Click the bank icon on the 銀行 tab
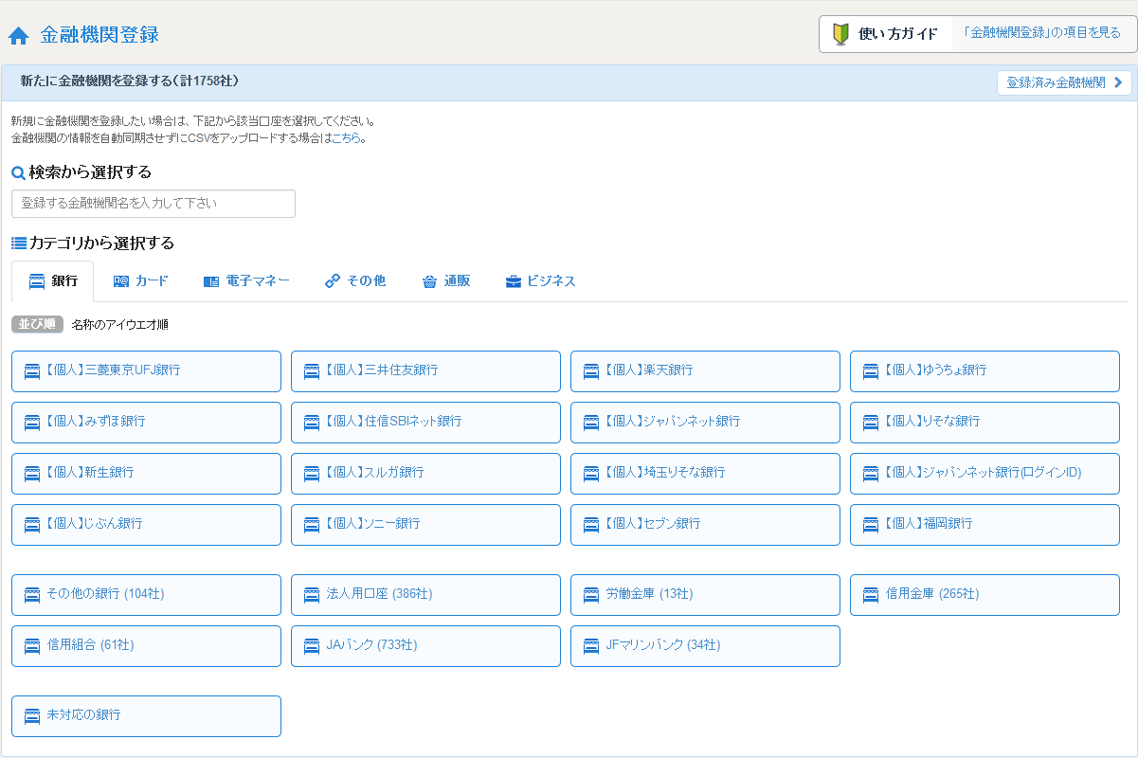1138x758 pixels. coord(37,281)
